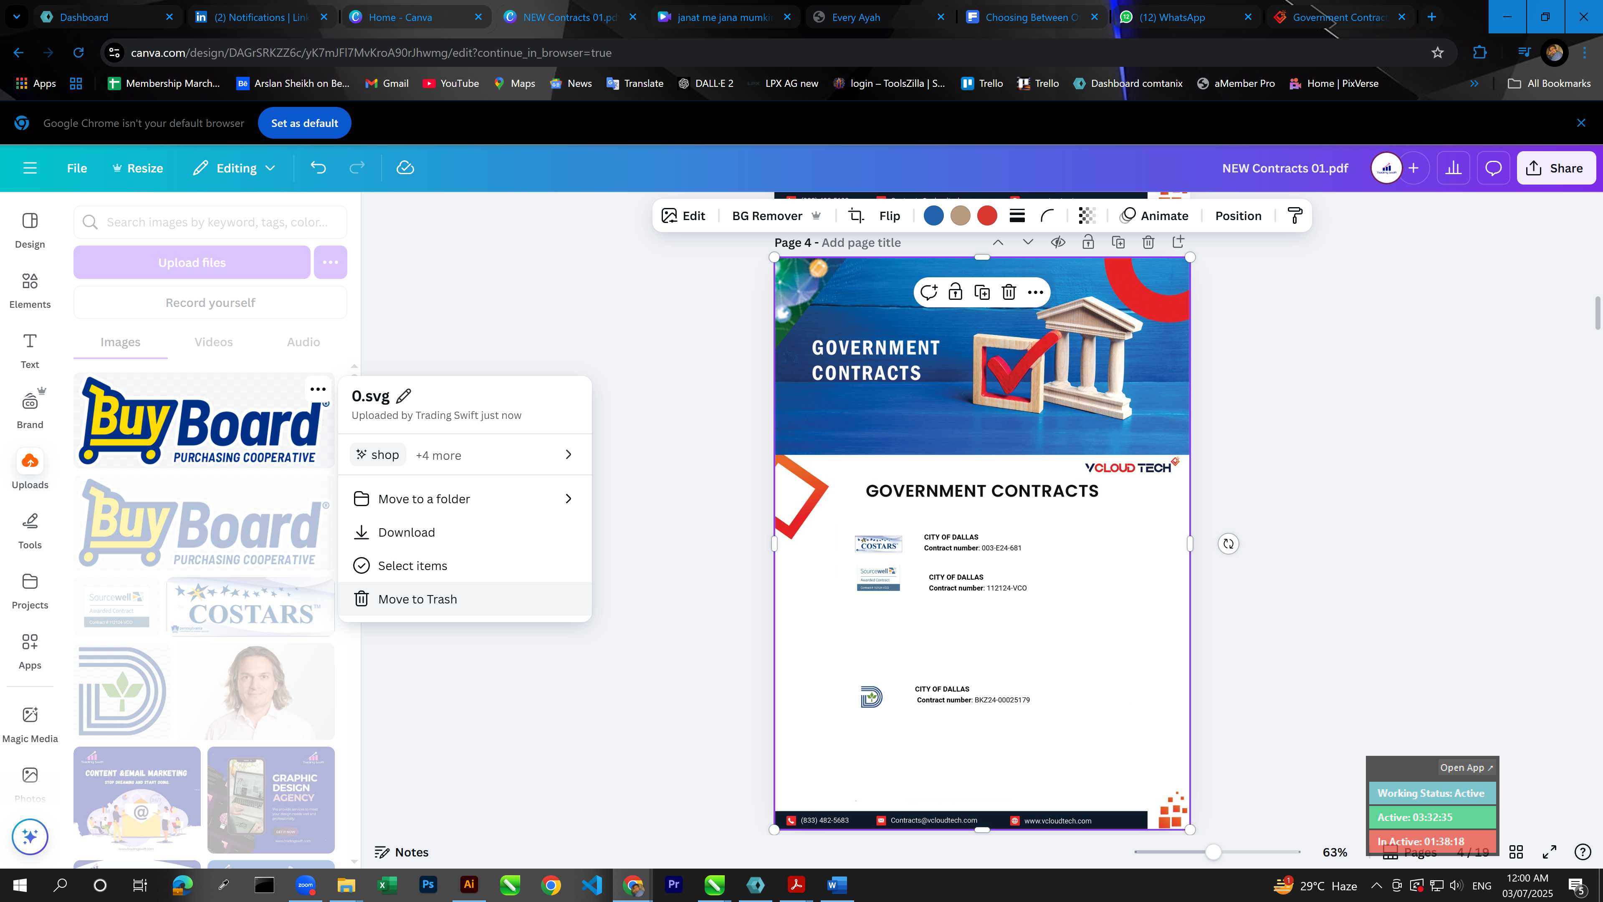Click Record yourself button
This screenshot has height=902, width=1603.
[x=210, y=302]
